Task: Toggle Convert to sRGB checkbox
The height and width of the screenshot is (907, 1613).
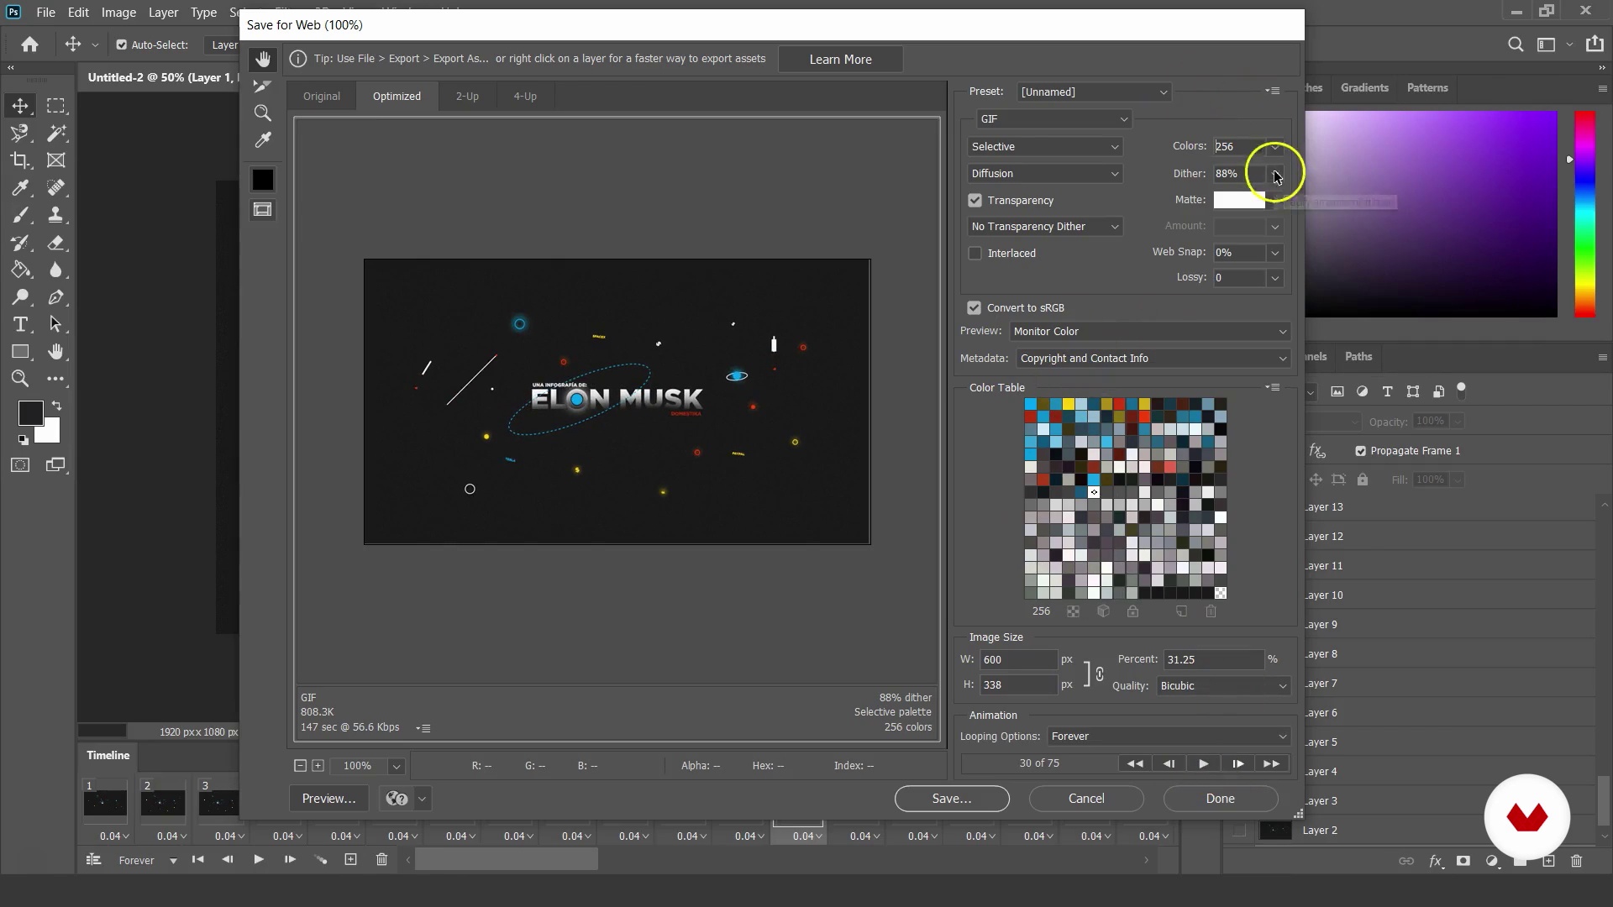Action: (974, 308)
